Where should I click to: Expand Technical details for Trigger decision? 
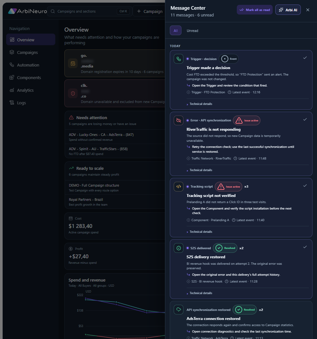coord(199,104)
